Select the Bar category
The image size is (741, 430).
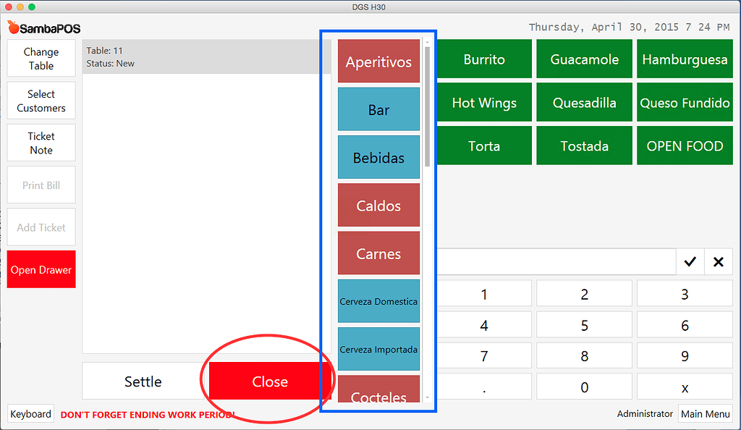(378, 109)
